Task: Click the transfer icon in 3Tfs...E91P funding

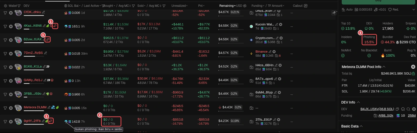Action: click(x=251, y=122)
